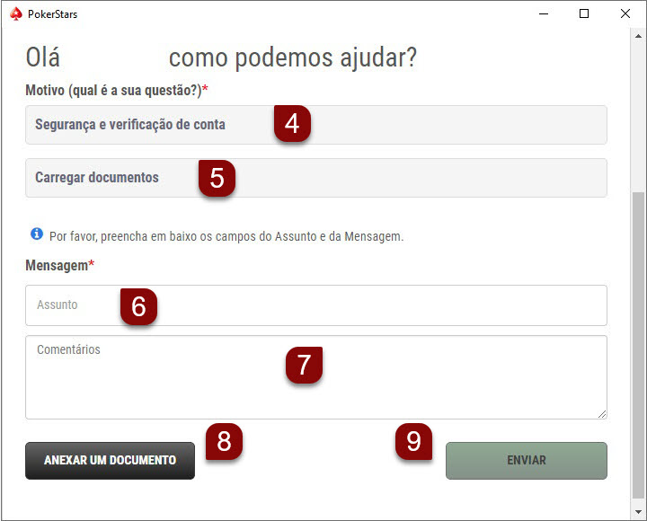Select the red number 6 badge
This screenshot has width=647, height=521.
coord(138,305)
